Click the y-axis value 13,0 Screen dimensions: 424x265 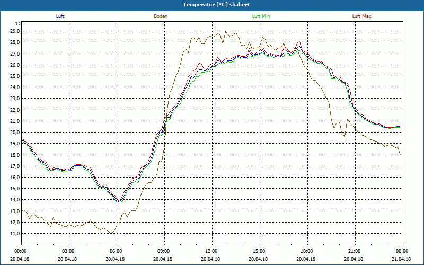tap(15, 211)
